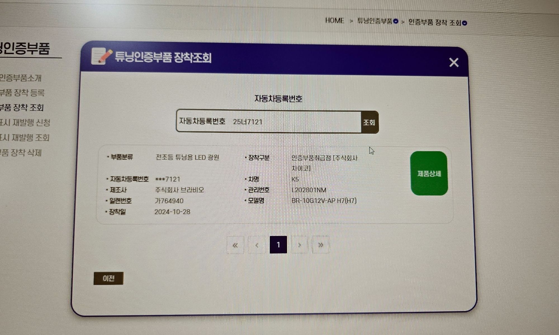Click the notepad pencil icon in dialog header

pyautogui.click(x=101, y=56)
